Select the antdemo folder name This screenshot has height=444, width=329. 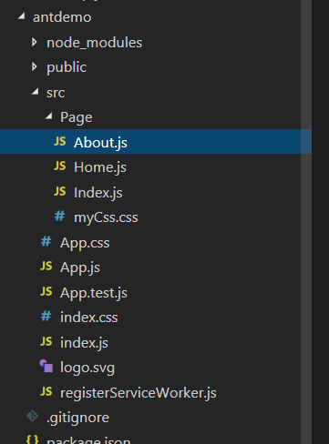(x=62, y=17)
